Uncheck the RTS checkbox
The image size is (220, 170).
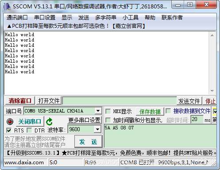point(9,130)
